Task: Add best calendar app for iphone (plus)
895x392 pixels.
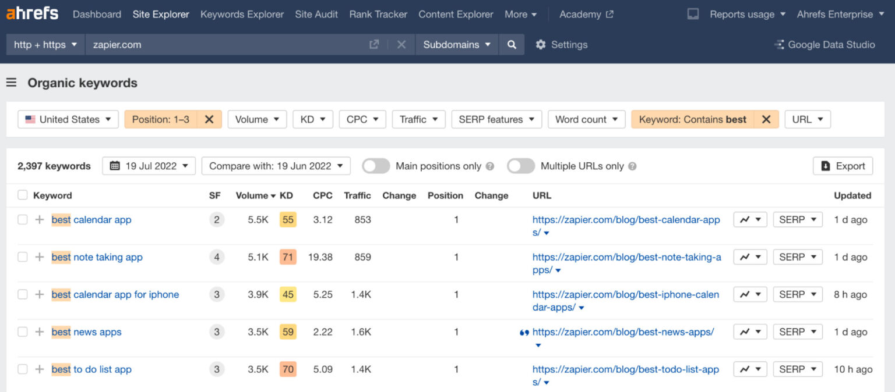Action: [x=40, y=294]
